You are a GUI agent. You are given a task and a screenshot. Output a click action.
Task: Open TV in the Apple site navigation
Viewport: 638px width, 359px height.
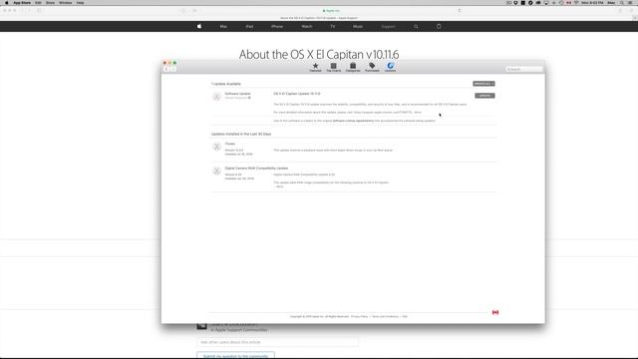[x=333, y=27]
